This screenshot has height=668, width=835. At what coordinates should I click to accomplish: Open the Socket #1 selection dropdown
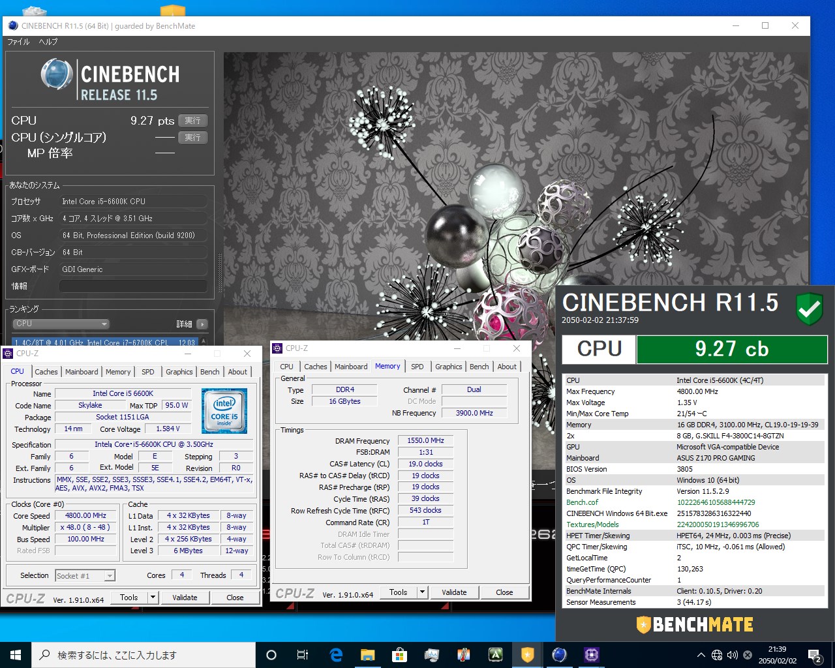point(85,575)
